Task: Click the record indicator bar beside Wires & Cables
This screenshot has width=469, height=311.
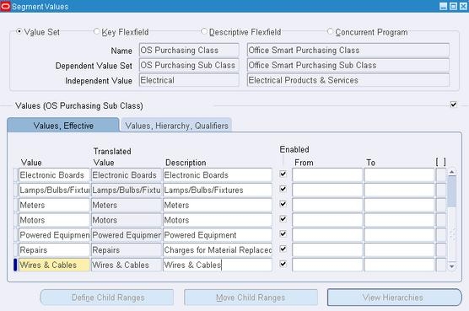Action: (x=15, y=265)
